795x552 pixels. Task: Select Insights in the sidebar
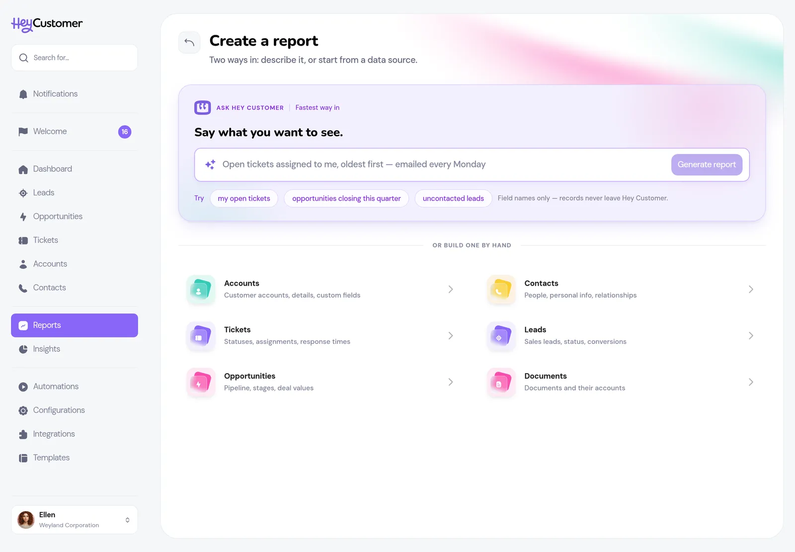75,349
